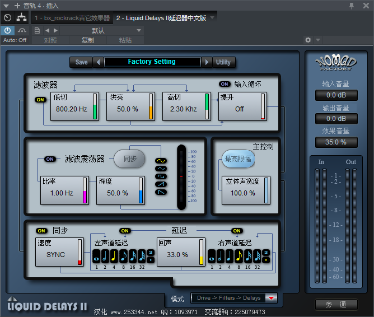Screen dimensions: 374x317
Task: Click the 低切 800.20 Hz slider
Action: pyautogui.click(x=95, y=106)
